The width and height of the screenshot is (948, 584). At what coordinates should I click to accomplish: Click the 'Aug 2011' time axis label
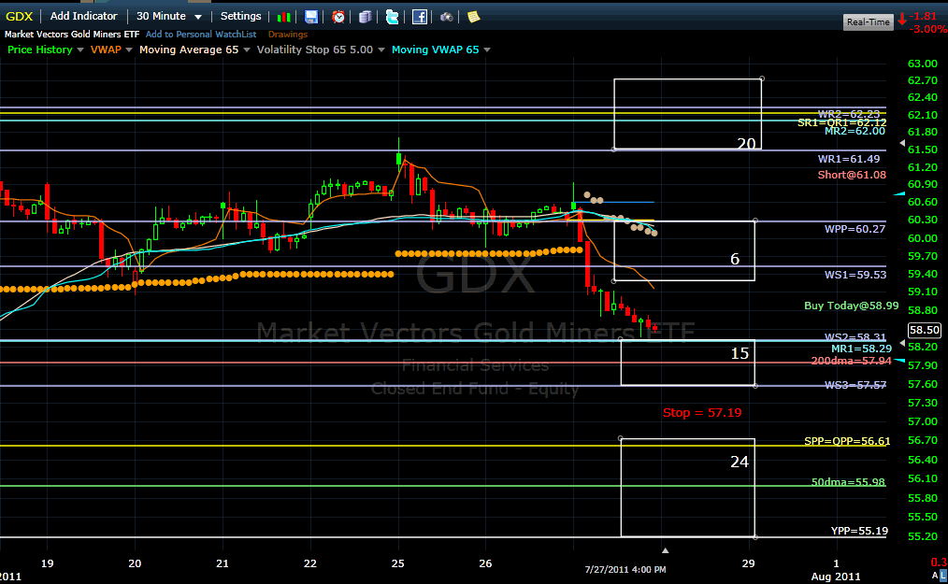pyautogui.click(x=836, y=577)
